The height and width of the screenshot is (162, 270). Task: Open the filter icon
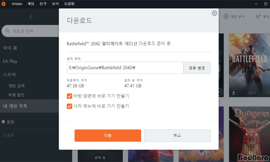click(x=258, y=16)
